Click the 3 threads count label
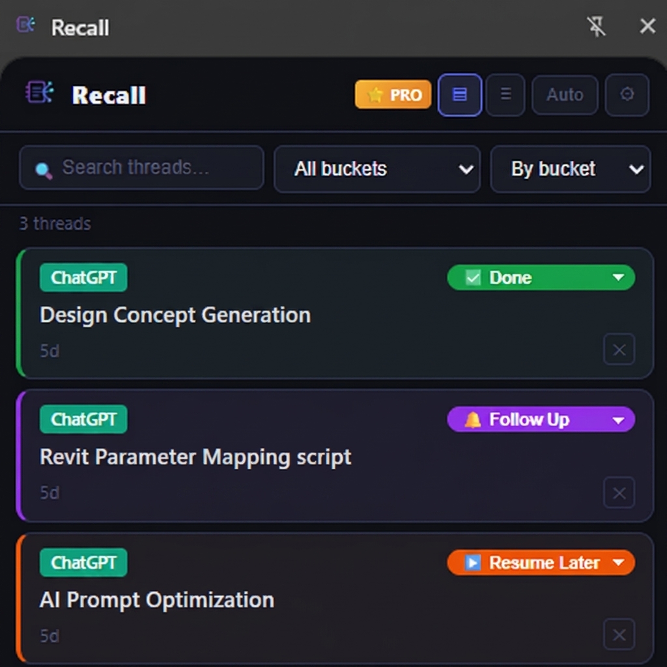 pos(55,224)
